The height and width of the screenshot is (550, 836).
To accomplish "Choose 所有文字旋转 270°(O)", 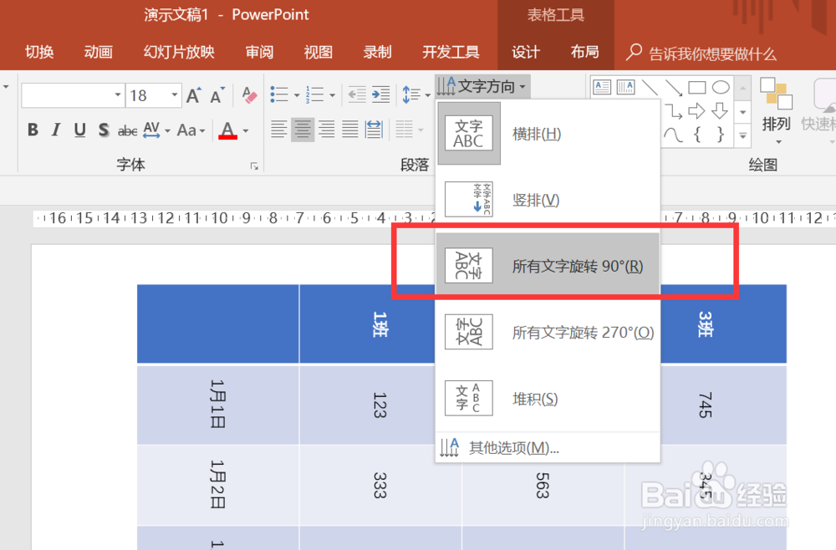I will pyautogui.click(x=548, y=332).
